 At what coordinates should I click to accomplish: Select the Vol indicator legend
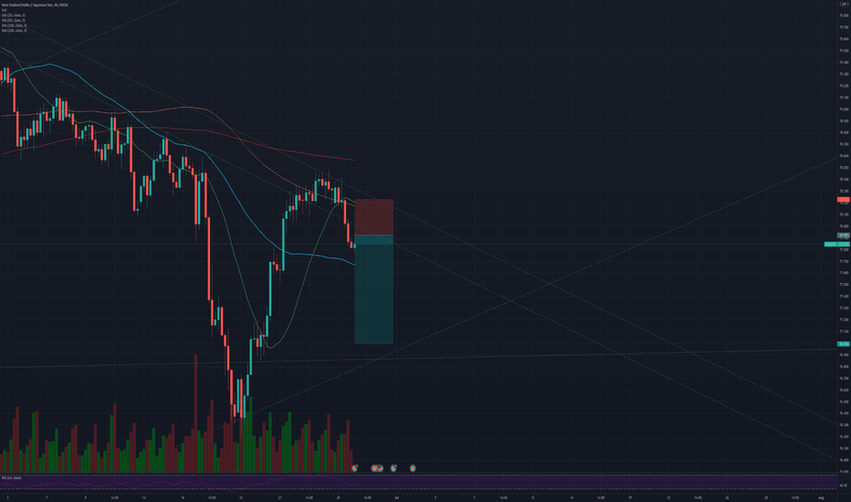pos(4,10)
